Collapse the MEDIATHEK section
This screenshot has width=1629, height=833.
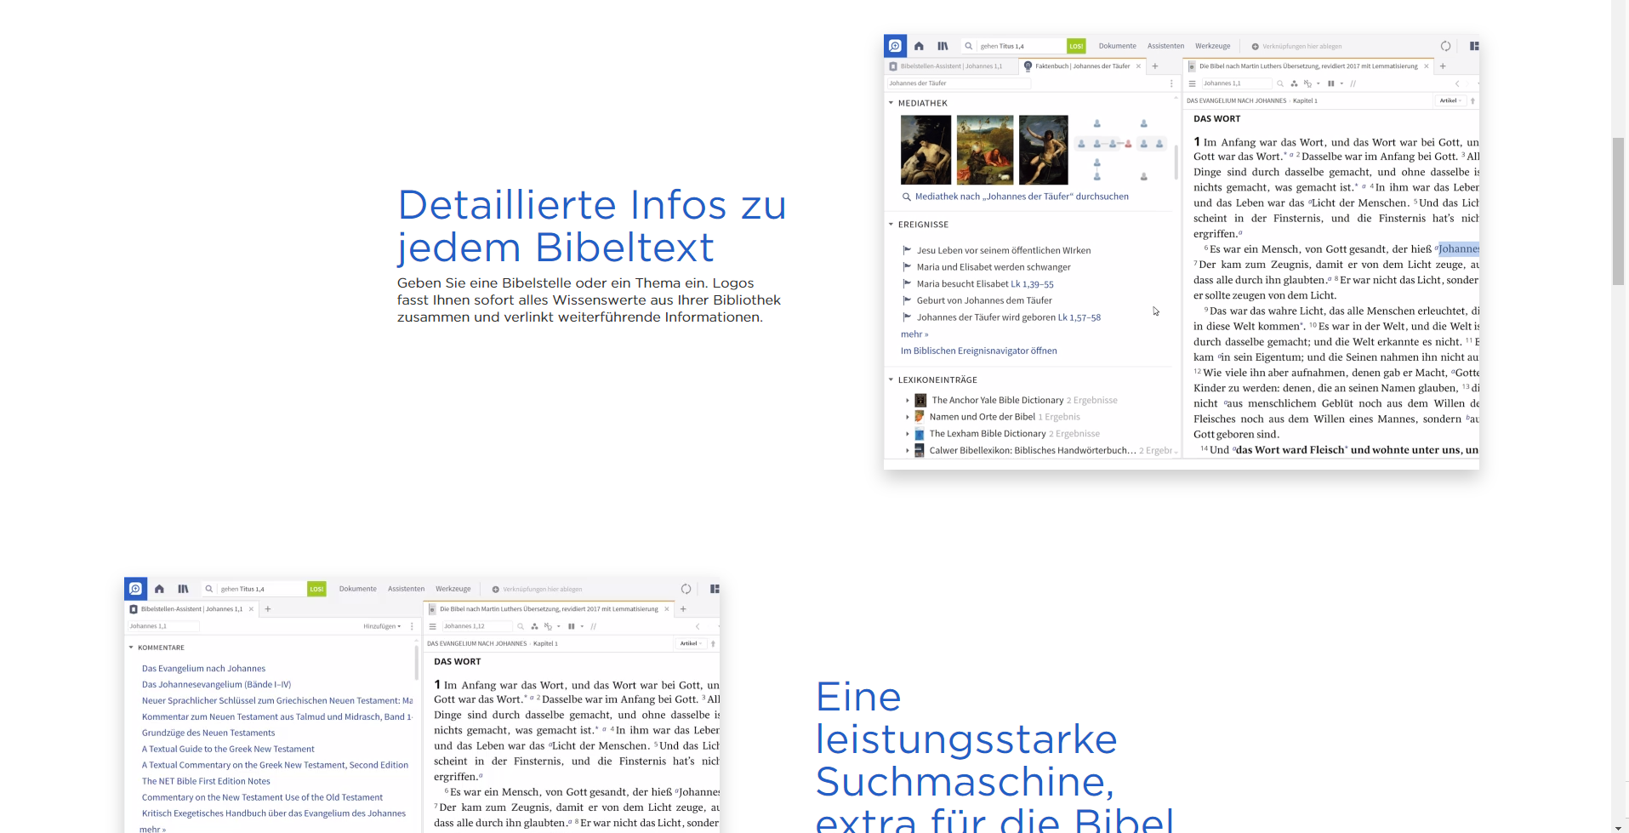pyautogui.click(x=891, y=103)
